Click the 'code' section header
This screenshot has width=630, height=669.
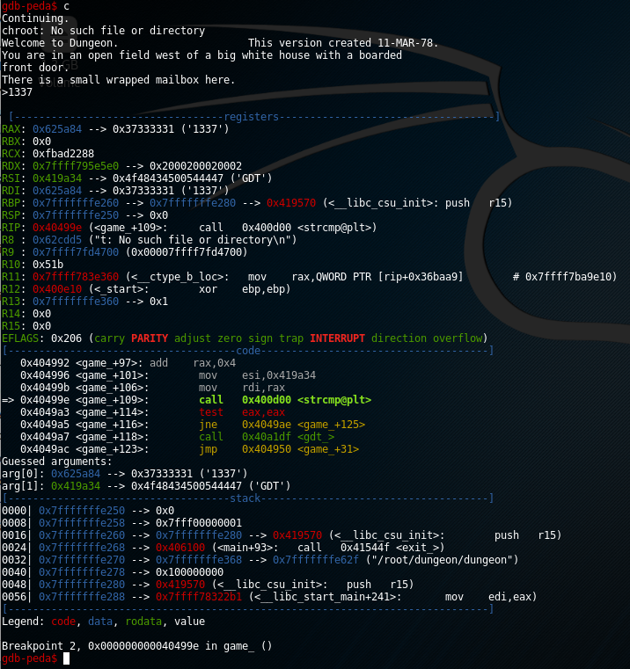(x=248, y=351)
